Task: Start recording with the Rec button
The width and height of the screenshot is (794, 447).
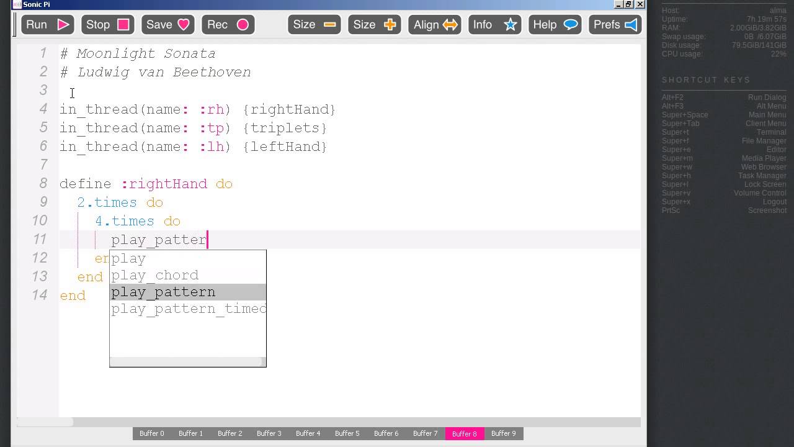Action: (228, 25)
